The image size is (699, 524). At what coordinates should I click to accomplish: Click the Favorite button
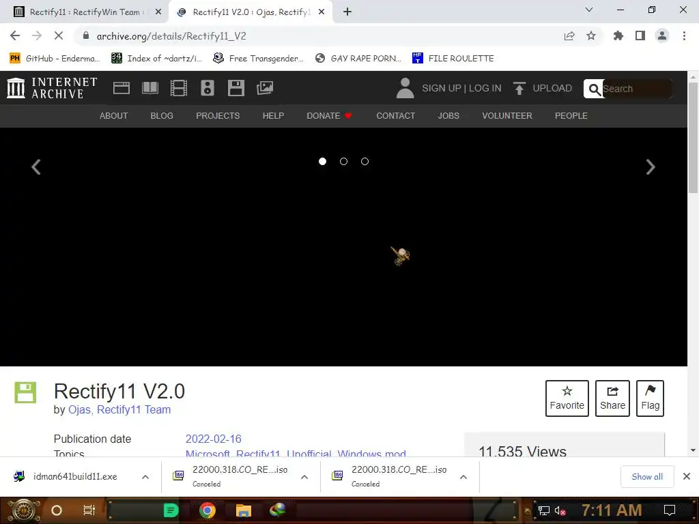pyautogui.click(x=567, y=398)
